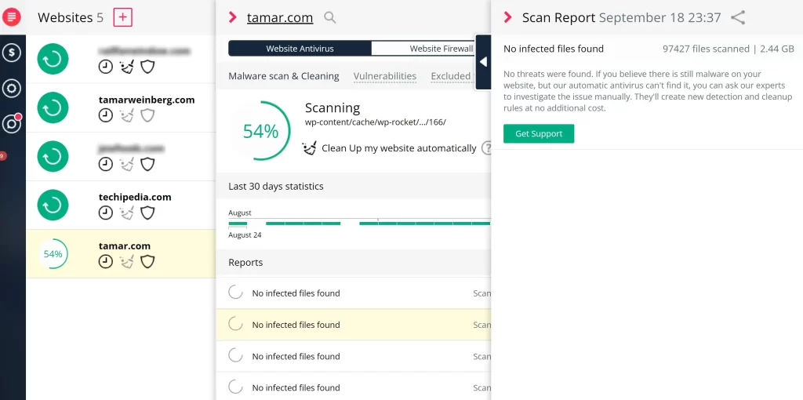The width and height of the screenshot is (803, 400).
Task: Click red chevron beside Scan Report title
Action: (508, 17)
